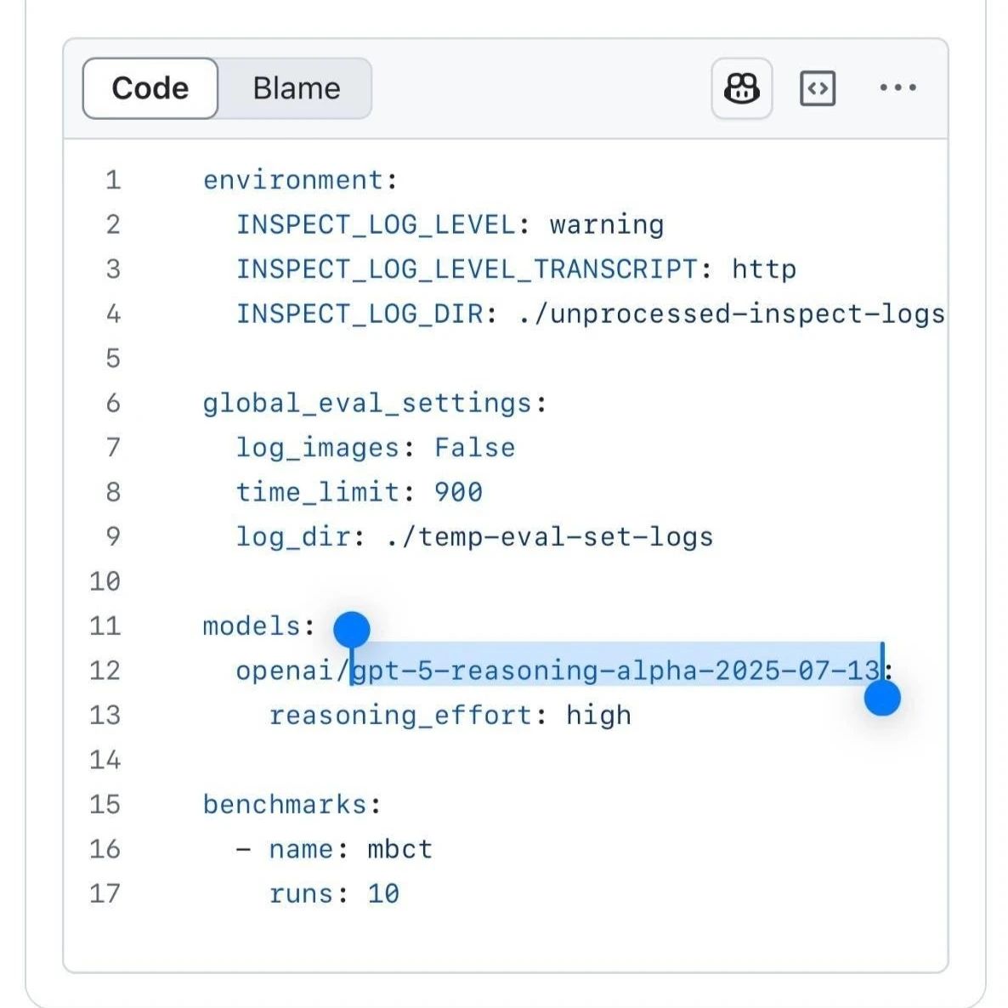Click the 'openai/' text on line 12
Viewport: 1008px width, 1008px height.
pyautogui.click(x=293, y=671)
